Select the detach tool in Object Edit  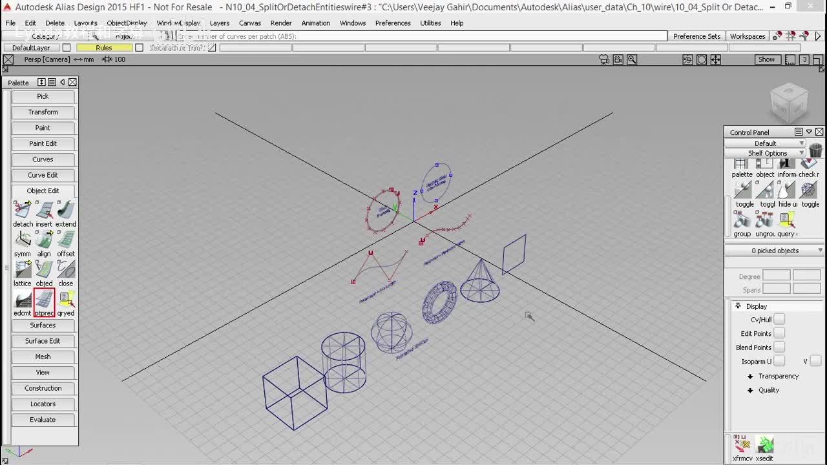[23, 210]
